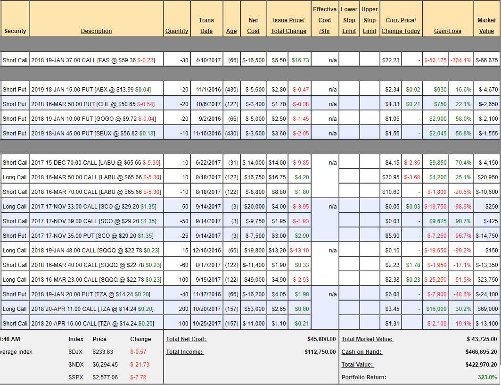
Task: Click the Net Cost column header
Action: click(254, 26)
